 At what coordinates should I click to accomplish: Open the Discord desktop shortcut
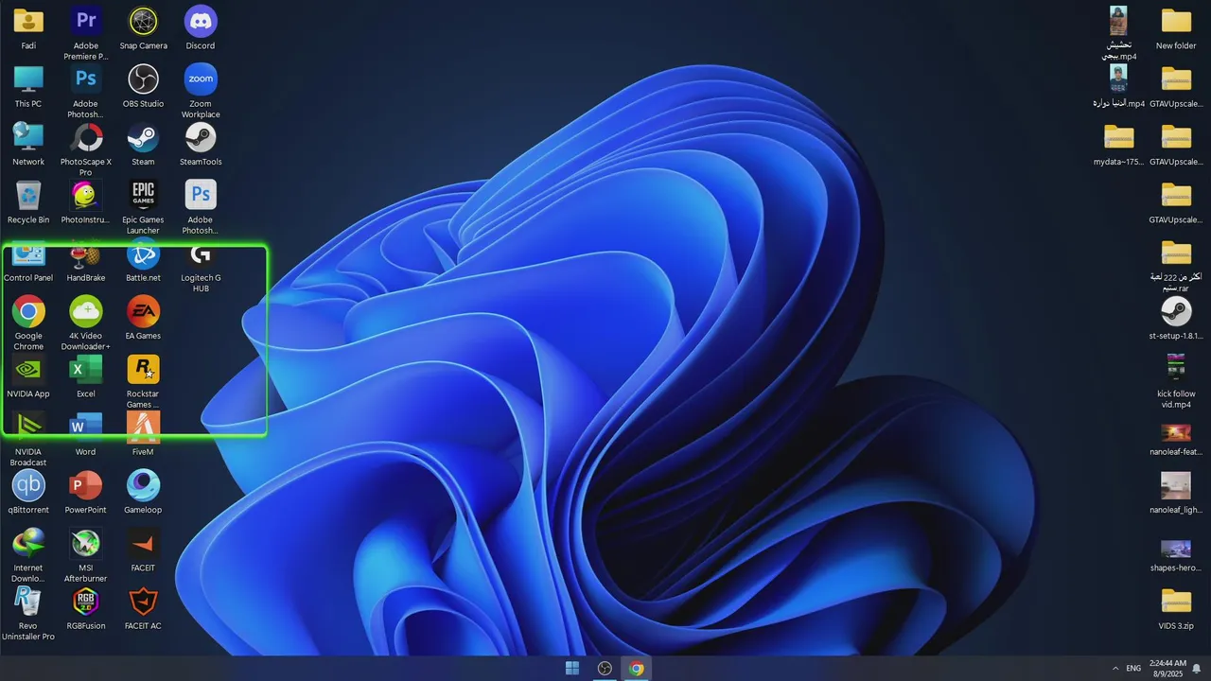click(201, 21)
